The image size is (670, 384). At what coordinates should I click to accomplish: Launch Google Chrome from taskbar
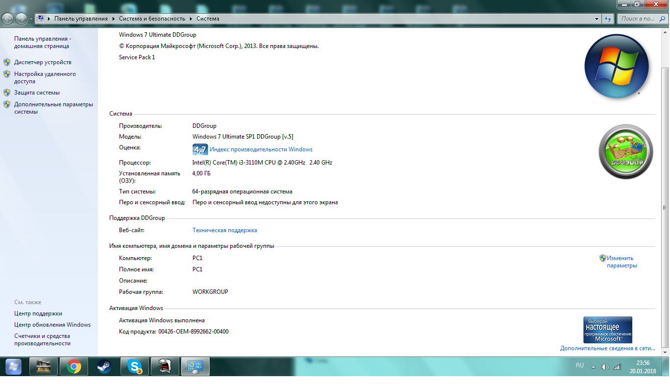74,366
